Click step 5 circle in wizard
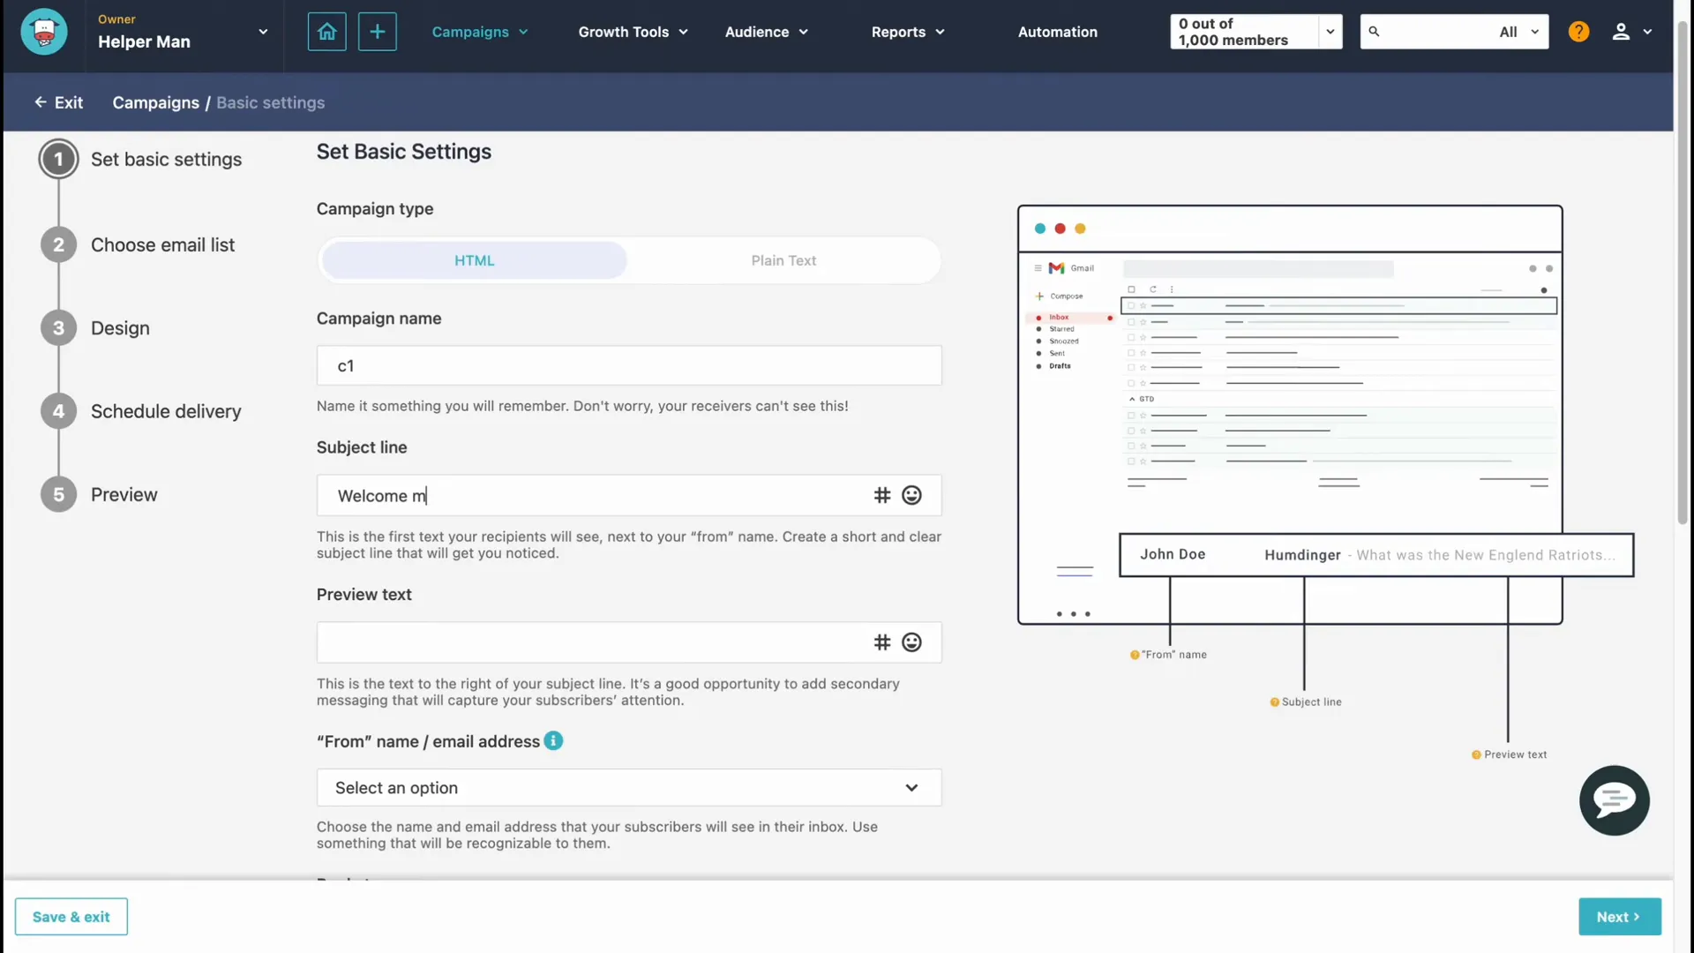The image size is (1694, 953). pyautogui.click(x=58, y=495)
